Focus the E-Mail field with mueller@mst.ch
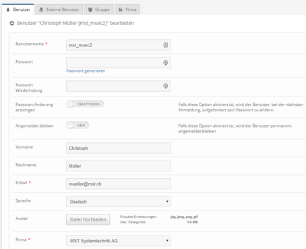The height and width of the screenshot is (249, 306). [119, 184]
